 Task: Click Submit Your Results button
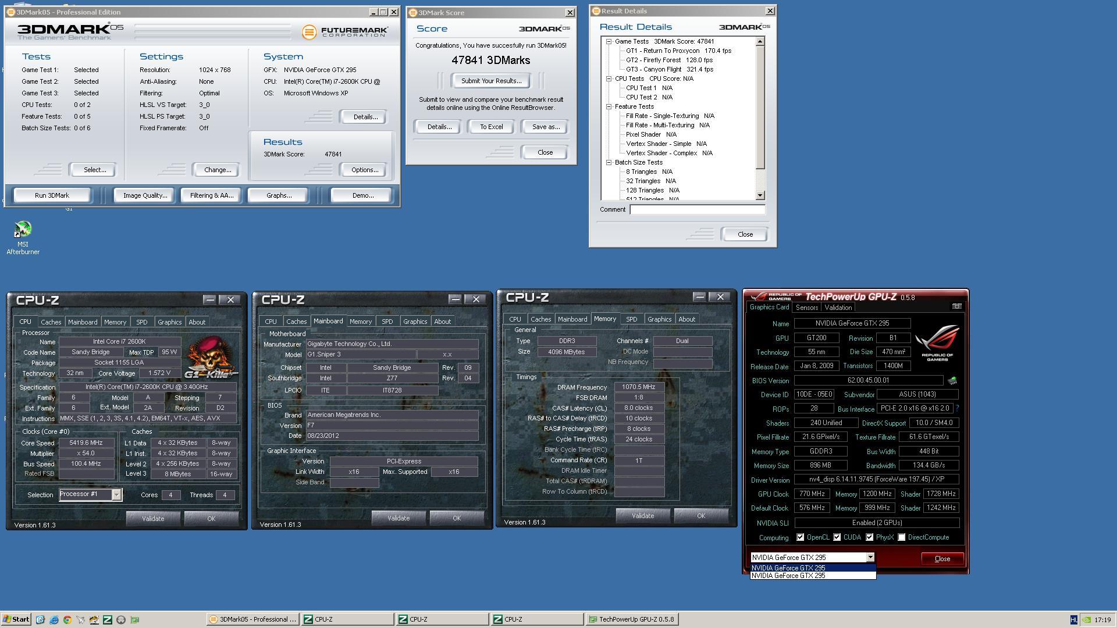491,81
